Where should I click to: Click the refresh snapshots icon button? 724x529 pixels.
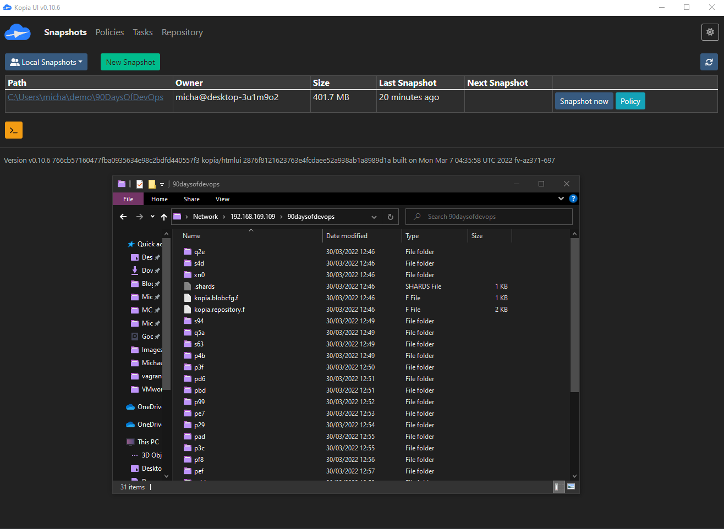709,62
